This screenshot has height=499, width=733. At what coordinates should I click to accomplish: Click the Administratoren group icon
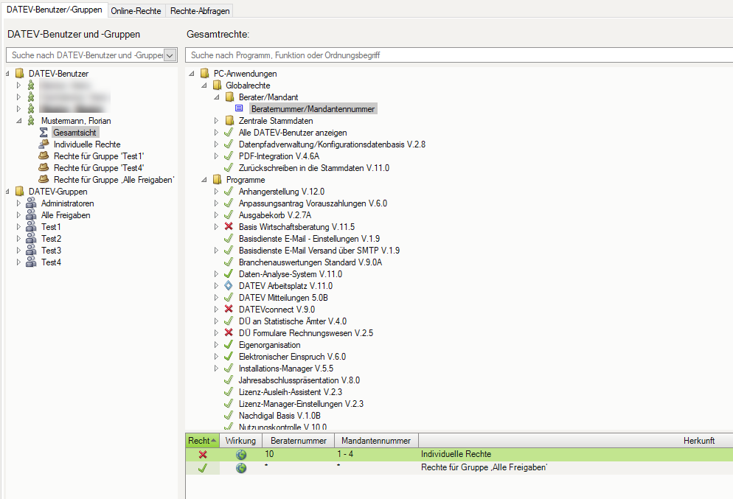[x=31, y=203]
